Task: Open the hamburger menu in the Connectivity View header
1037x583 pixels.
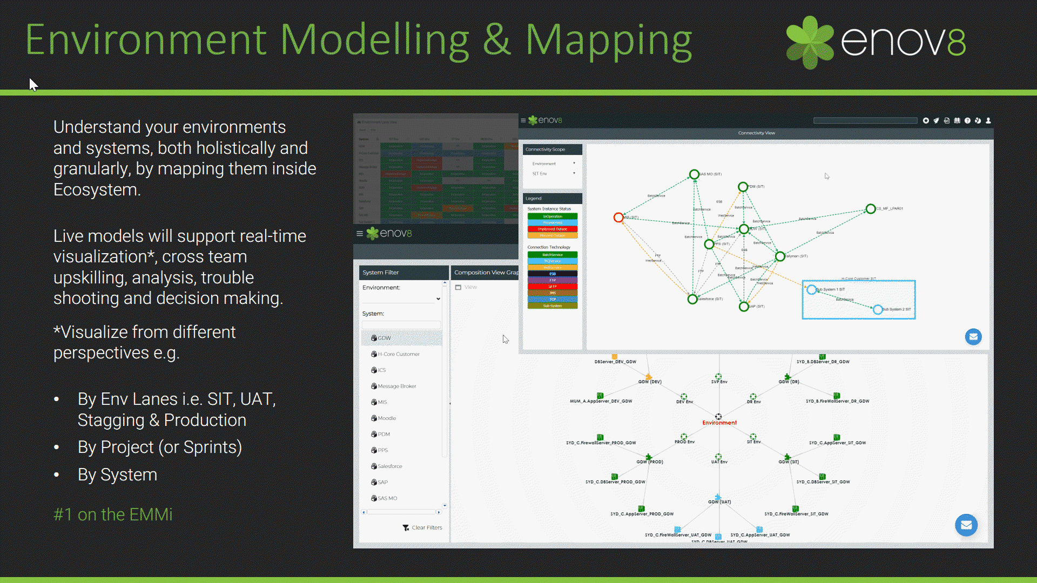Action: tap(523, 120)
